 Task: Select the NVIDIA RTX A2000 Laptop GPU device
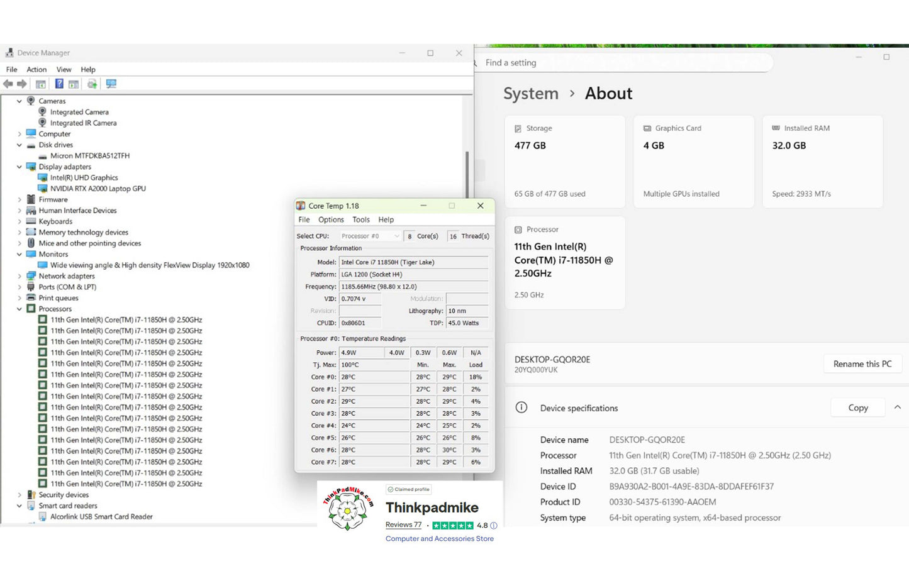(98, 189)
